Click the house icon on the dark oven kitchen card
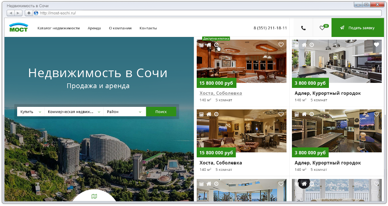Image resolution: width=388 pixels, height=206 pixels. click(x=304, y=114)
